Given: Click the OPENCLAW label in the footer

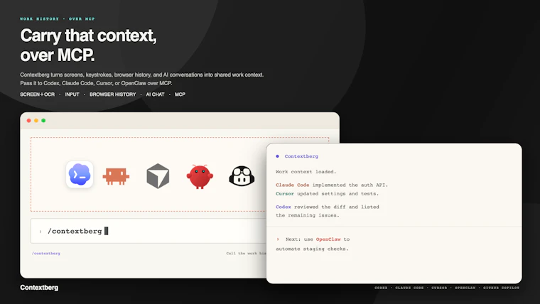Looking at the screenshot, I should pyautogui.click(x=465, y=288).
